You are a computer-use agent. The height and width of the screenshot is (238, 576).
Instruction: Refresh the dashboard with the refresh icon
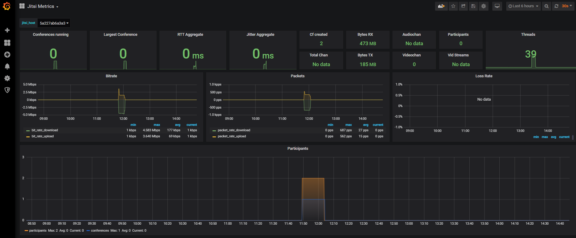coord(556,6)
